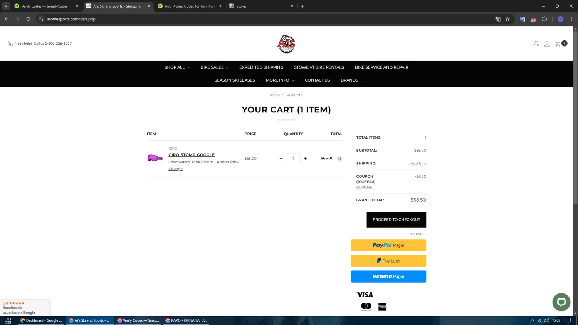Pay with the Venmo Pagar button
Screen dimensions: 578x325
coord(388,276)
